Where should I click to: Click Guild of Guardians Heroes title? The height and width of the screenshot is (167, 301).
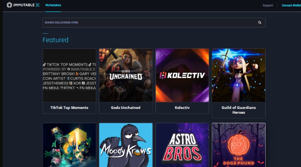click(x=239, y=110)
